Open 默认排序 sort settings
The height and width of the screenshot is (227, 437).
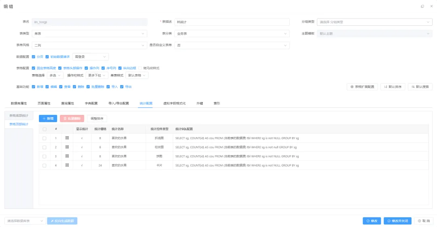pos(392,87)
